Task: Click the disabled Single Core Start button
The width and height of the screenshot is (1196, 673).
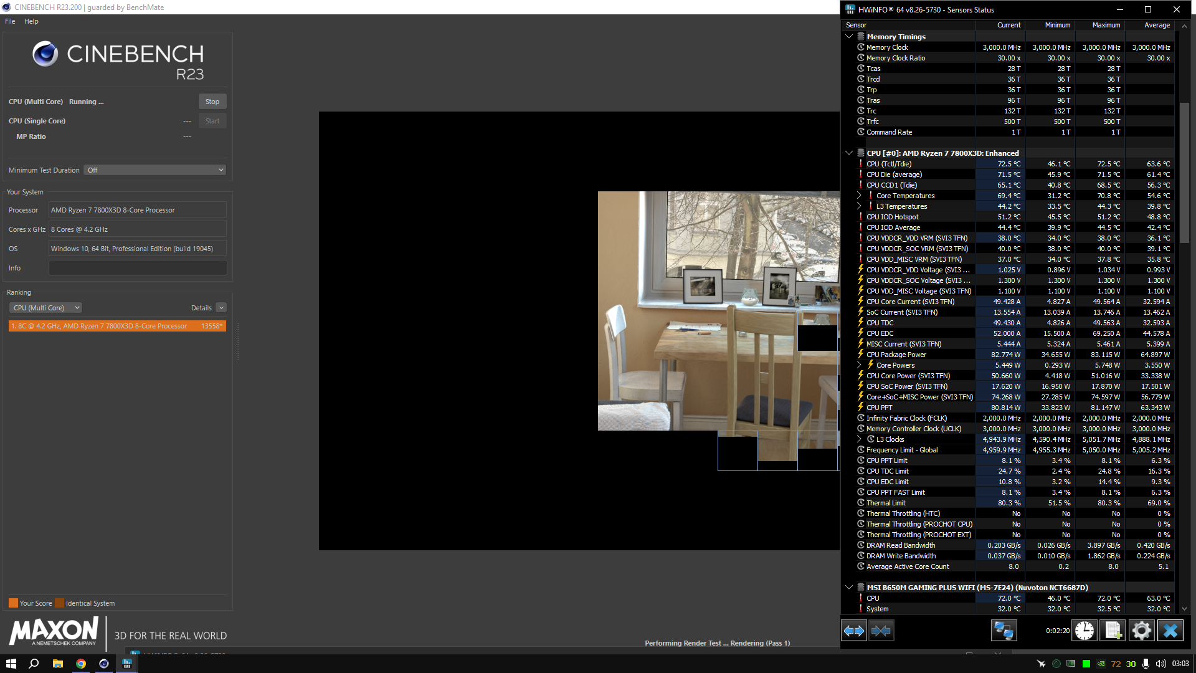Action: tap(212, 121)
